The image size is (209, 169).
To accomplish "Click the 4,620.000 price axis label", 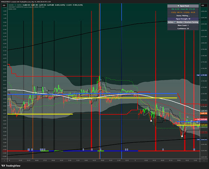I will point(204,157).
